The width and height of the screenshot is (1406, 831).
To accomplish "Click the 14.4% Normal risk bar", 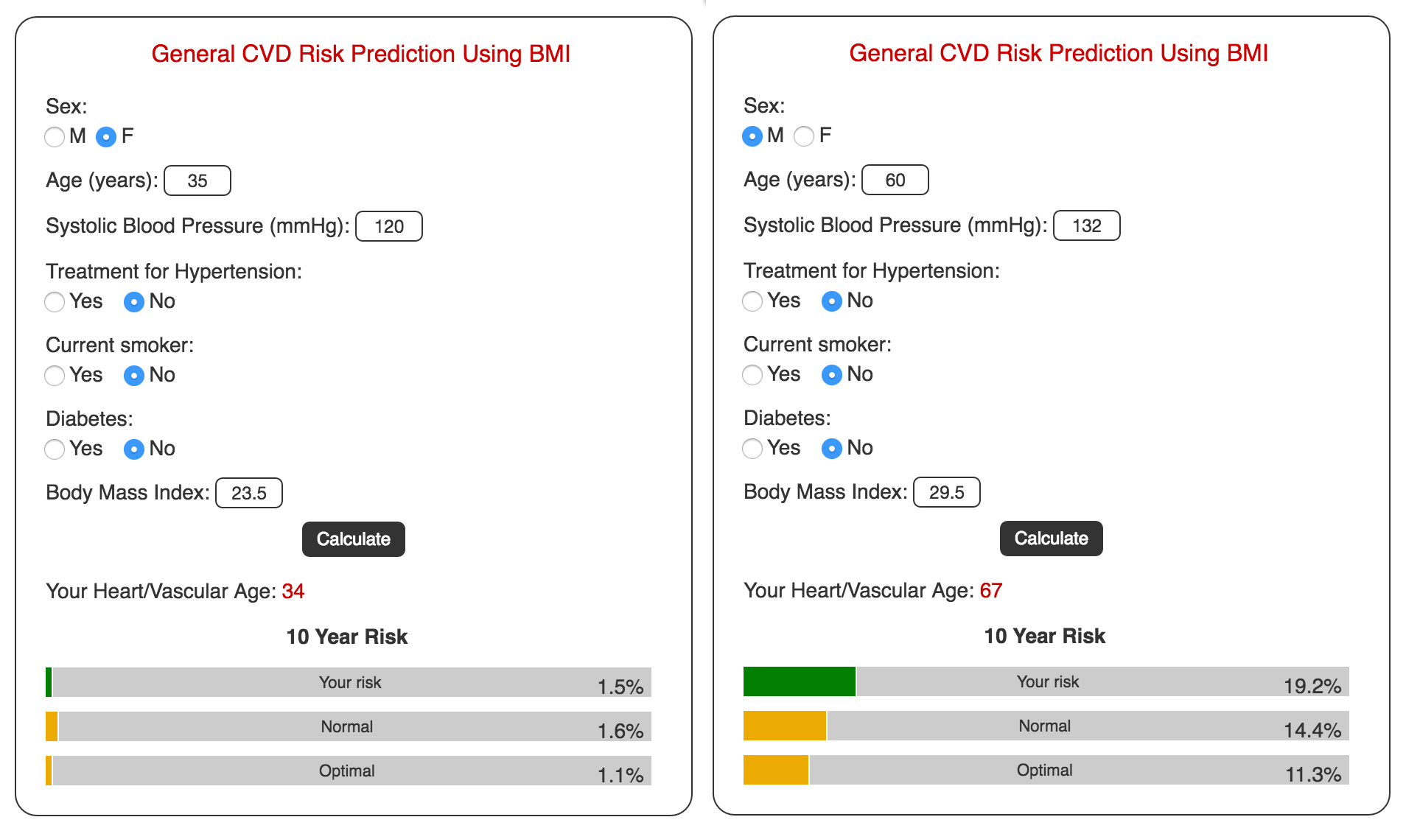I will pos(1046,726).
